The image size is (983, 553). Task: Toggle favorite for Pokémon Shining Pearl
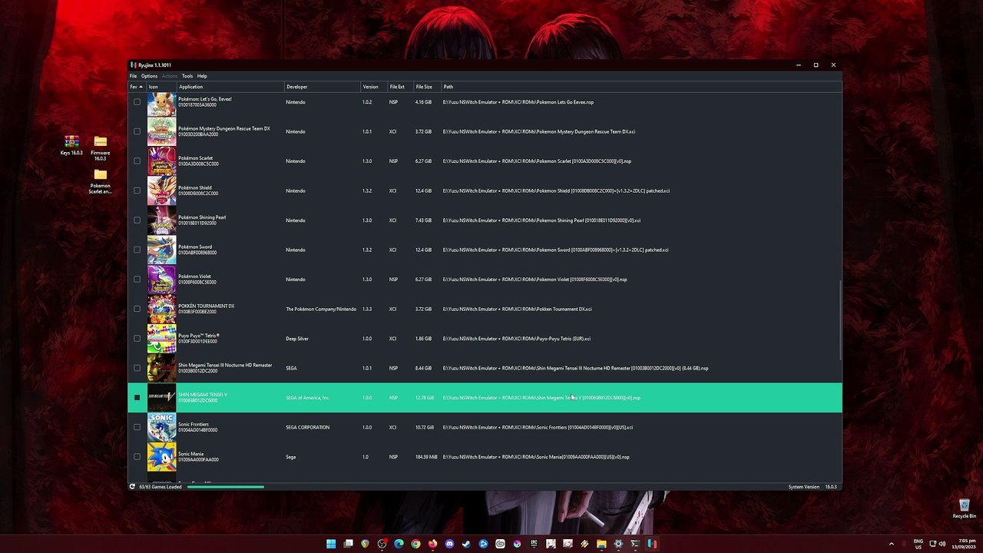click(137, 220)
